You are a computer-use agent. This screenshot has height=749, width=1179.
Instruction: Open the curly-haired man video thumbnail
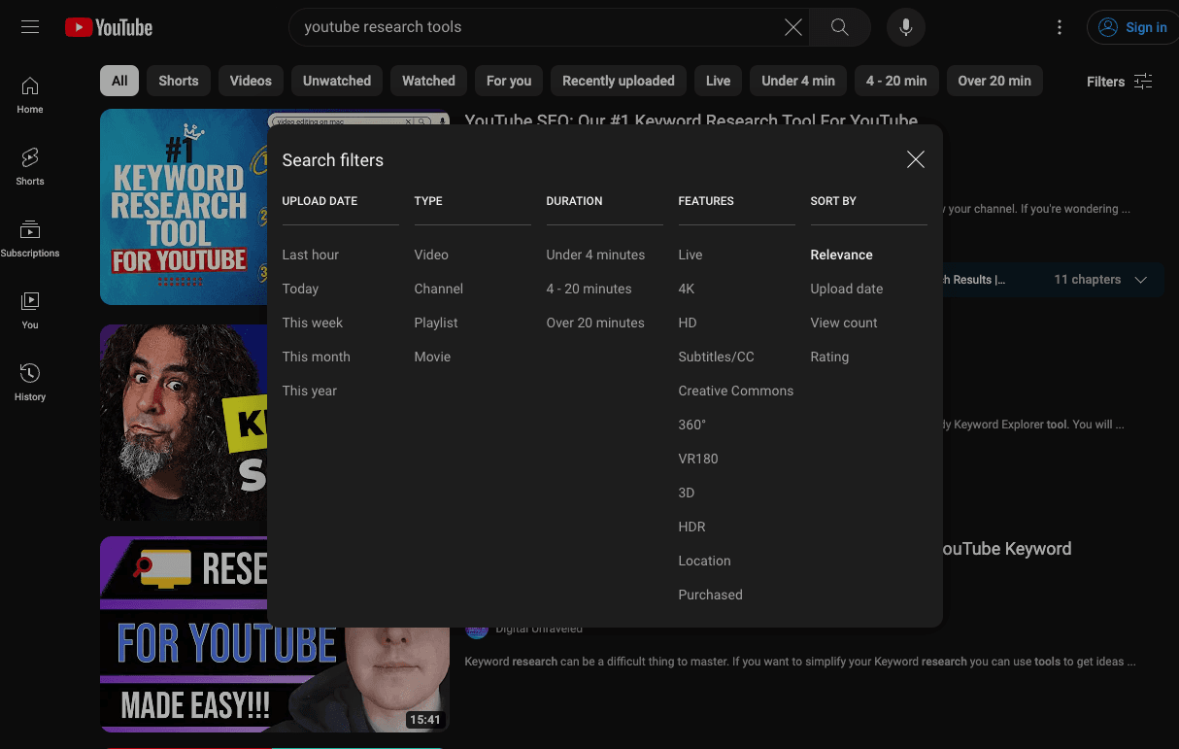pyautogui.click(x=184, y=423)
